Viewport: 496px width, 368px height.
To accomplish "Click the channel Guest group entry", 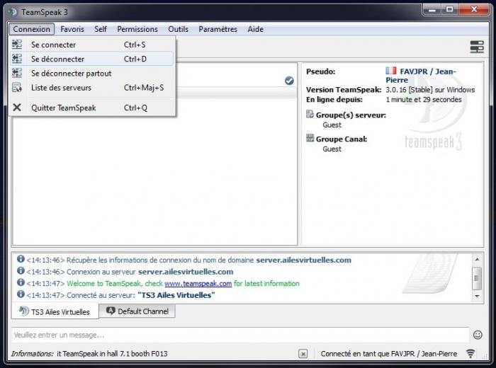I will (x=332, y=149).
